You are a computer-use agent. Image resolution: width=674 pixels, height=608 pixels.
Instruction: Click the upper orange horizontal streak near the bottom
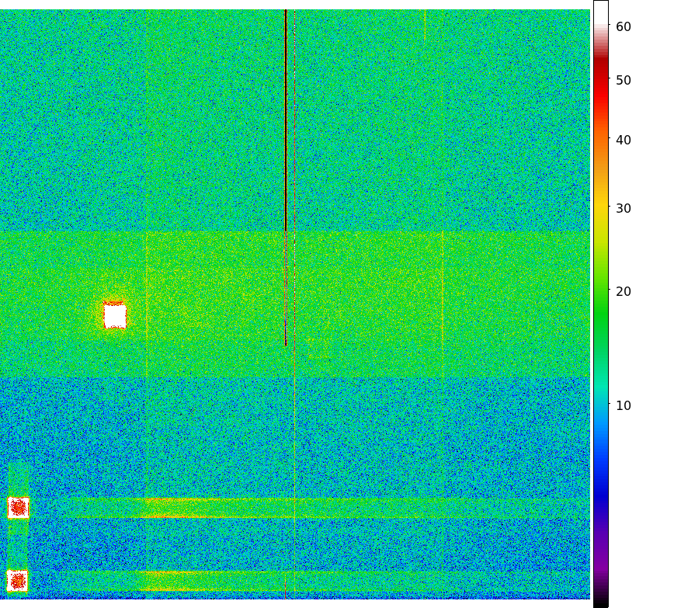tap(172, 516)
